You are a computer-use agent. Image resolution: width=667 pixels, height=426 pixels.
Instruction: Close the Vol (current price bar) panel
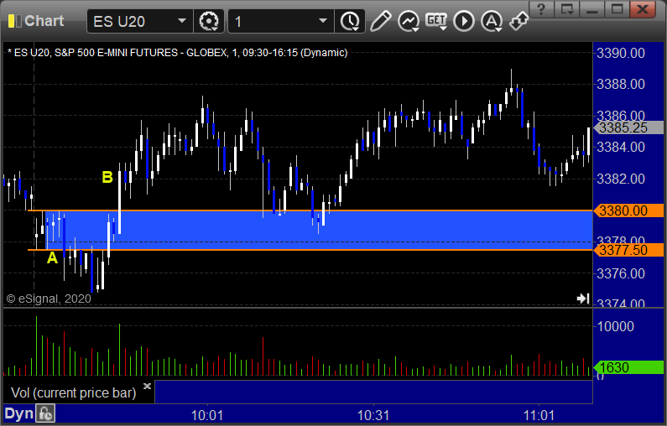tap(147, 386)
